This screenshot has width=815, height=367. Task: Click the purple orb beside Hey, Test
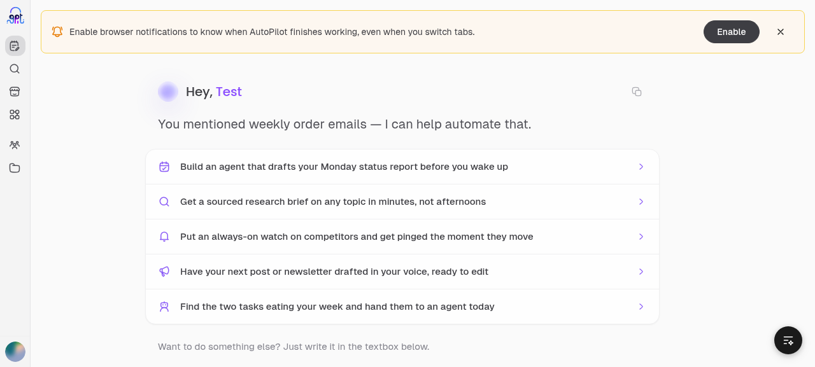tap(168, 92)
